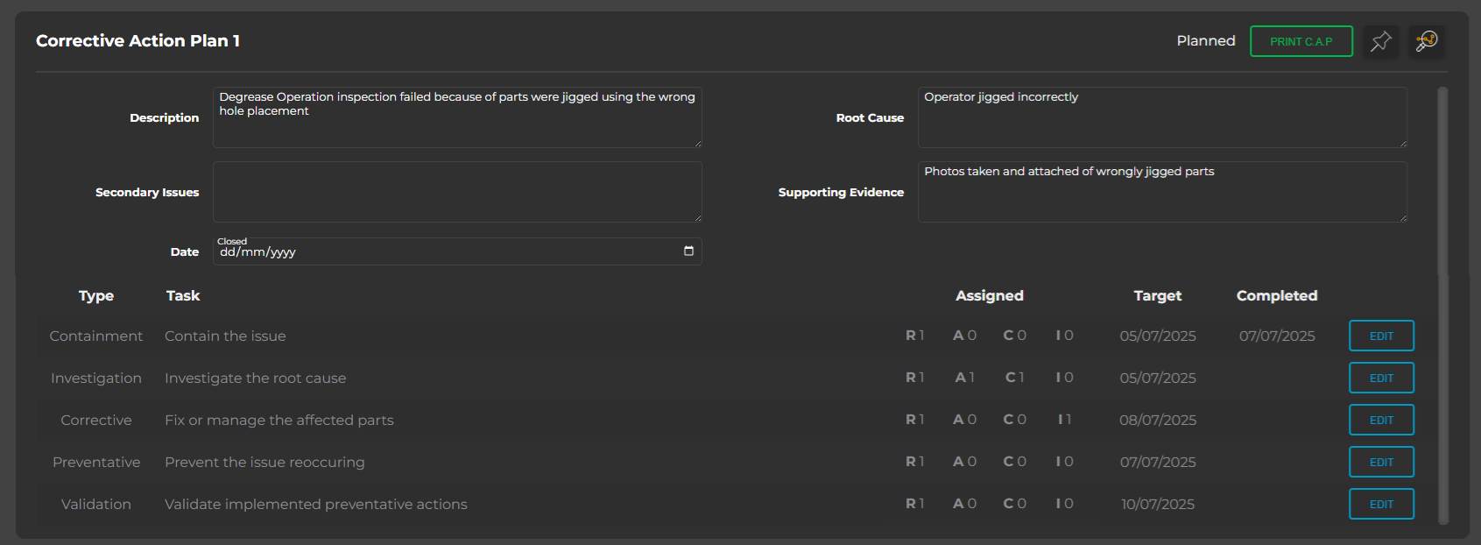Click the Planned status label

(x=1205, y=41)
